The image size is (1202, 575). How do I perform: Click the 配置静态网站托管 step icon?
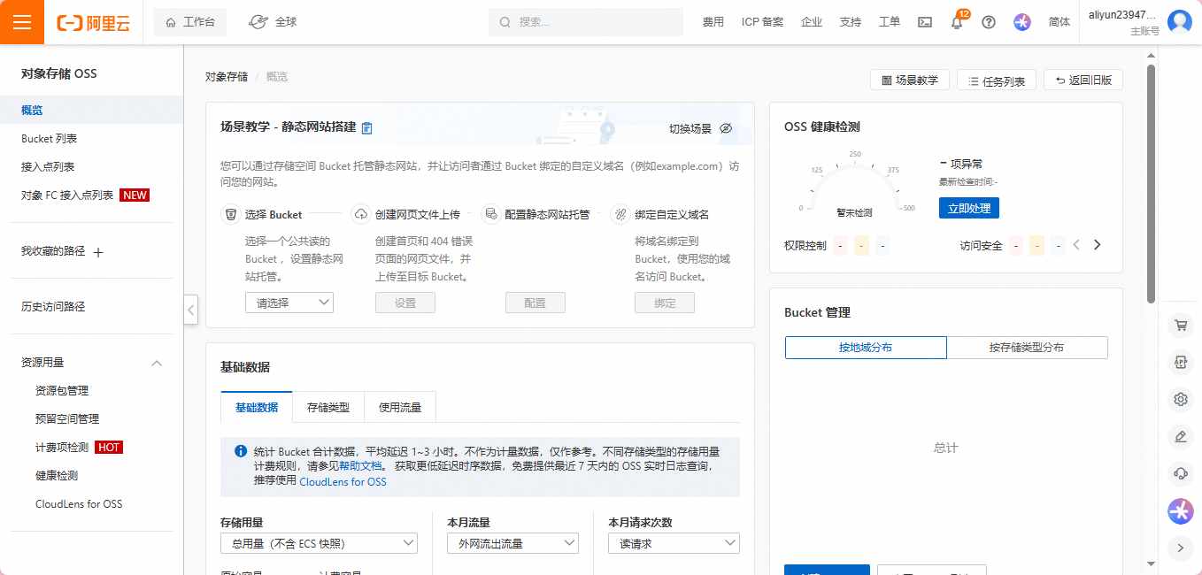(489, 214)
